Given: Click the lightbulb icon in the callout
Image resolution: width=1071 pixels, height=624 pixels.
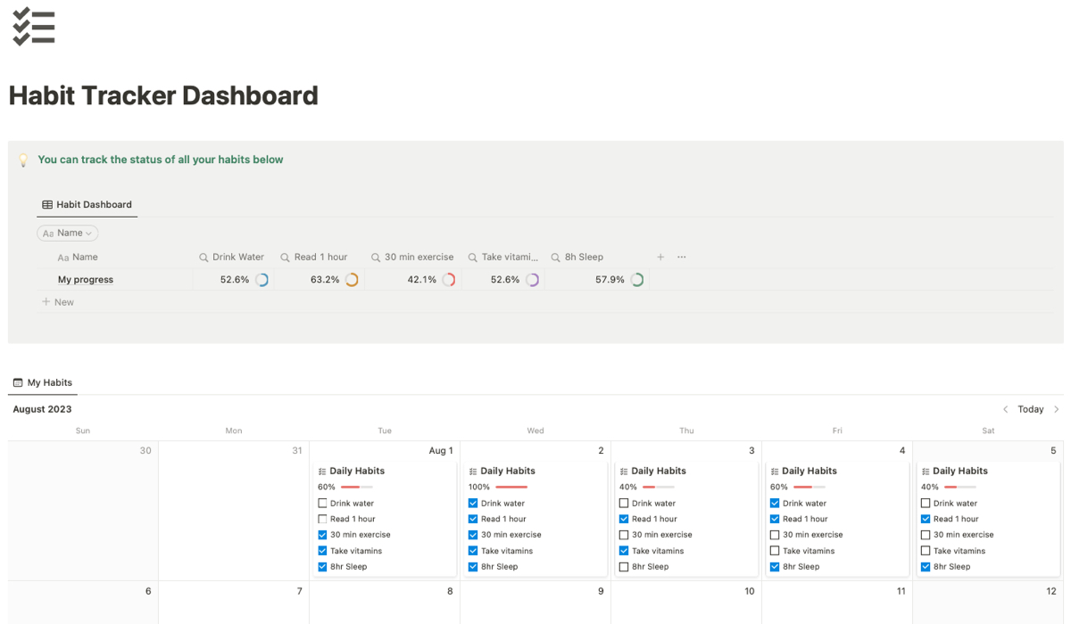Looking at the screenshot, I should (23, 160).
